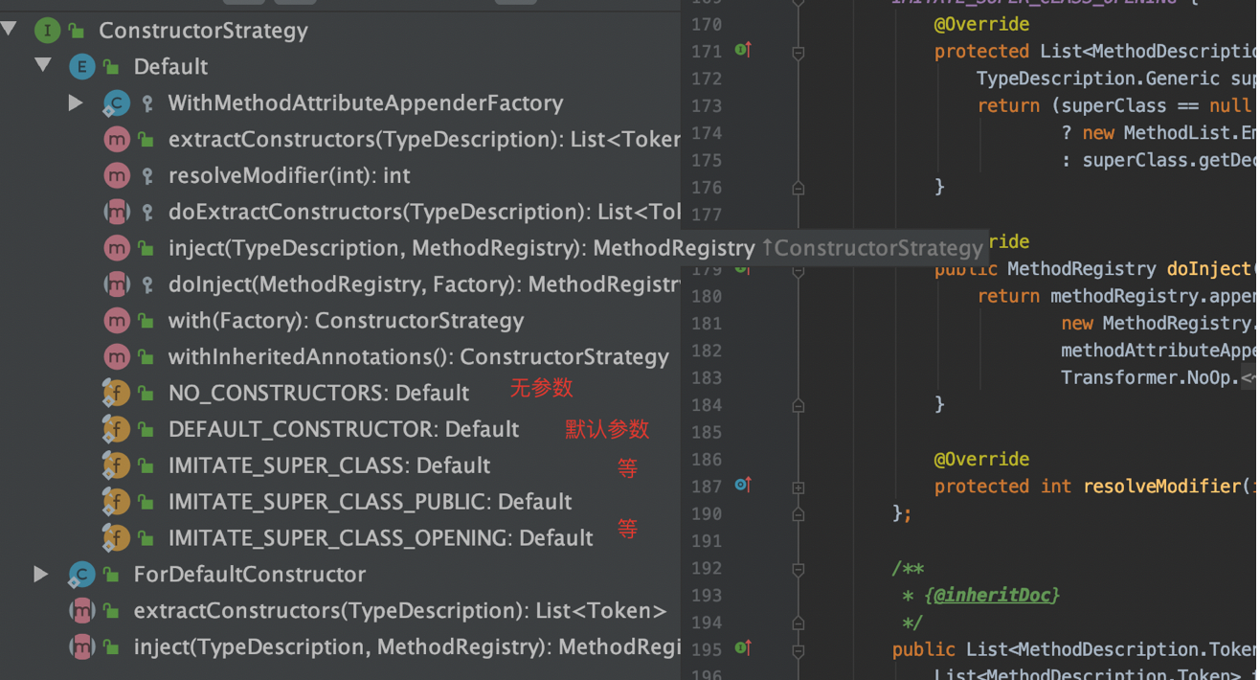Image resolution: width=1260 pixels, height=680 pixels.
Task: Click the field icon beside IMITATE_SUPER_CLASS_OPENING
Action: pos(116,538)
